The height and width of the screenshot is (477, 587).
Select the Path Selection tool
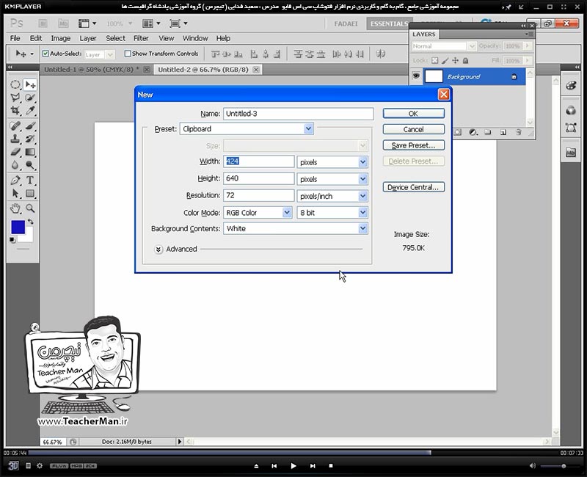15,193
